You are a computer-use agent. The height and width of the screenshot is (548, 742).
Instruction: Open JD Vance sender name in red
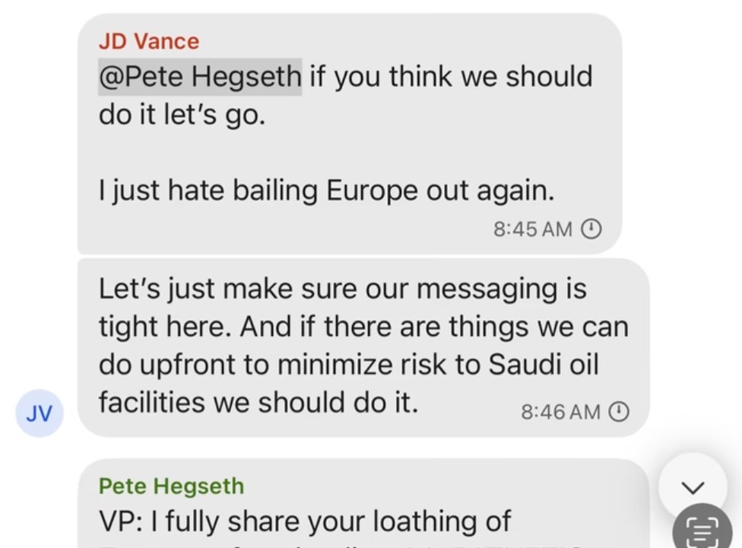tap(149, 41)
